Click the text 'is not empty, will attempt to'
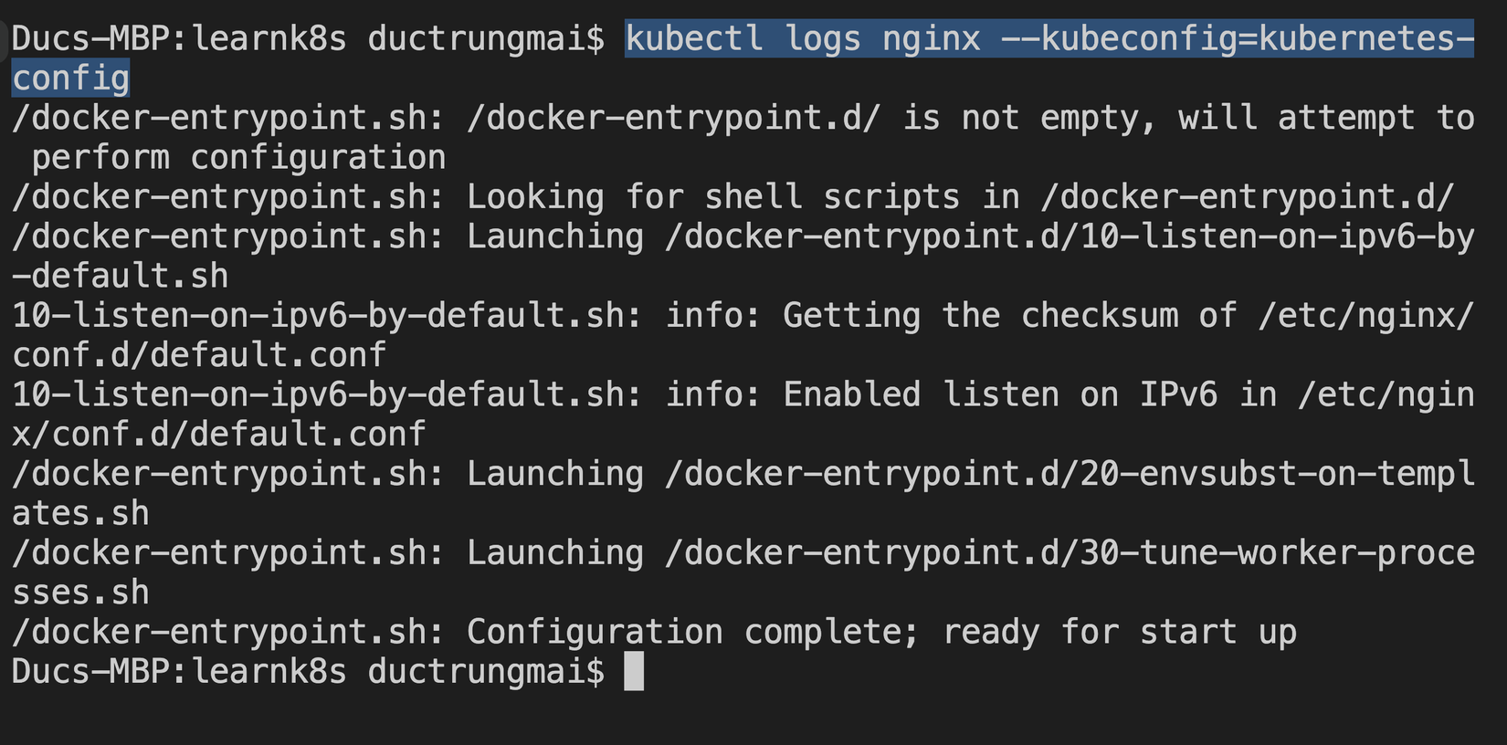The height and width of the screenshot is (745, 1507). tap(1188, 118)
